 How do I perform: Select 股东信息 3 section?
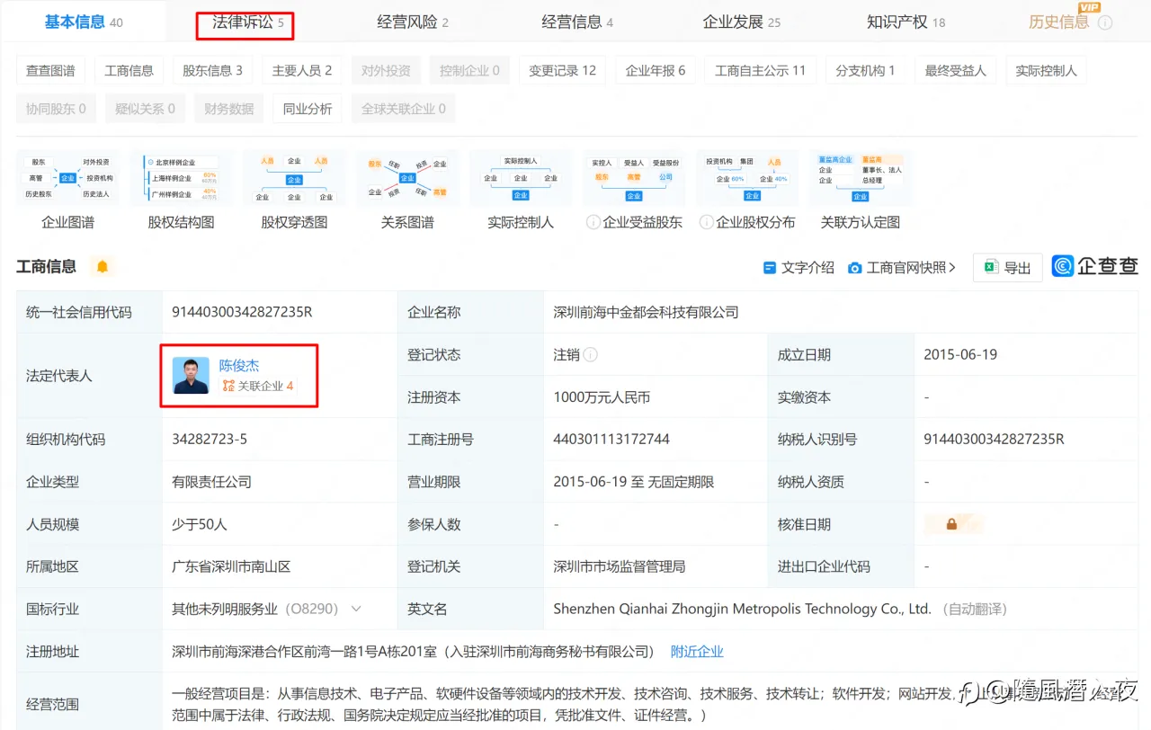click(213, 70)
